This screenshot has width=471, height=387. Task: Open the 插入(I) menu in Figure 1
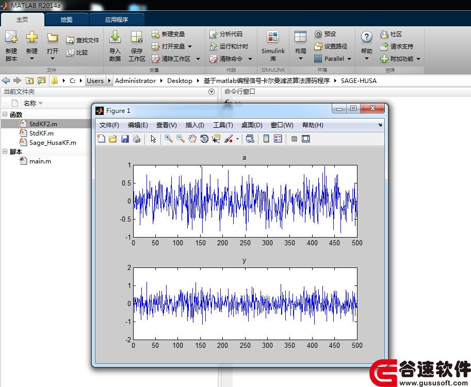(194, 125)
